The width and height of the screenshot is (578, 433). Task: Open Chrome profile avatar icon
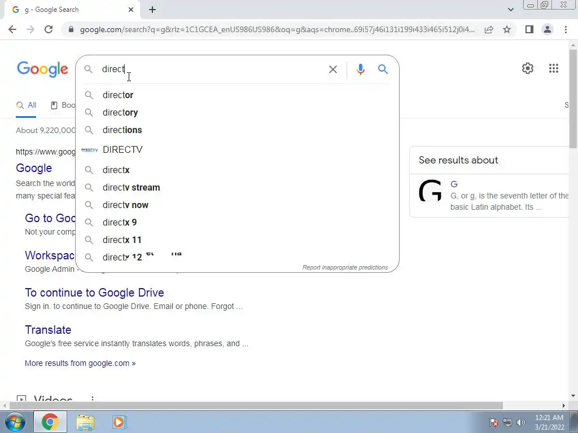pos(548,29)
